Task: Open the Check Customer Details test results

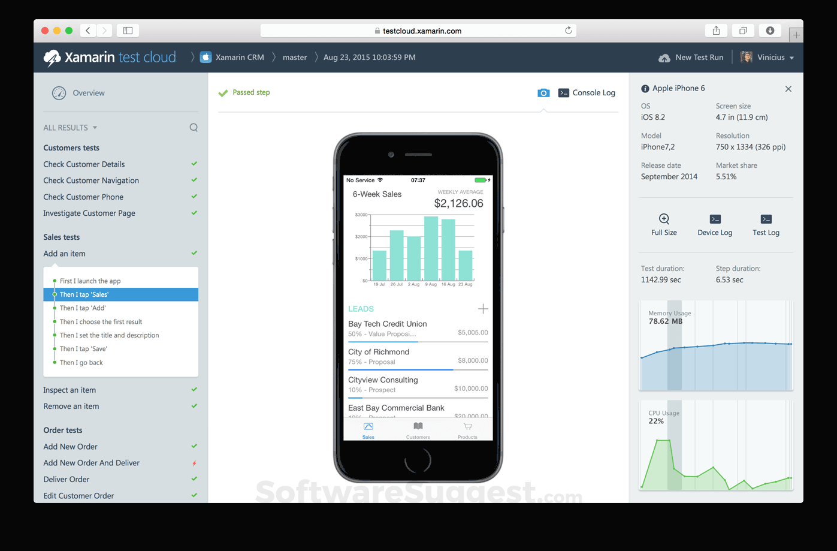Action: tap(84, 164)
